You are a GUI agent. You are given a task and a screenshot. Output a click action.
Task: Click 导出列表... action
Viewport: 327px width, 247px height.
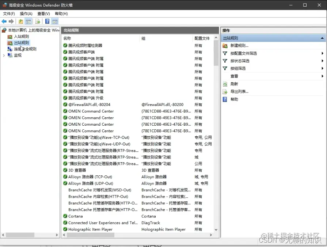click(239, 92)
